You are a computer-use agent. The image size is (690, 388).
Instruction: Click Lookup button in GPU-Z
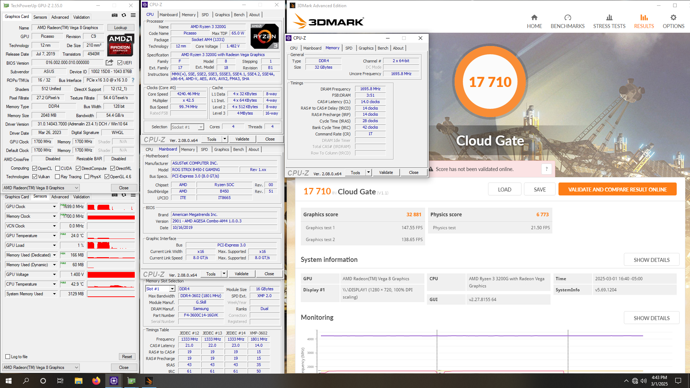click(120, 28)
